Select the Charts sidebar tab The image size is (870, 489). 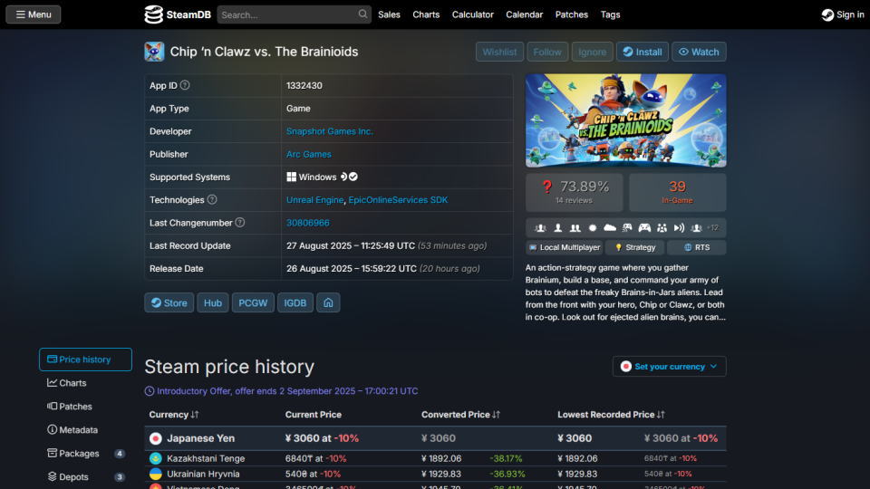(x=85, y=383)
